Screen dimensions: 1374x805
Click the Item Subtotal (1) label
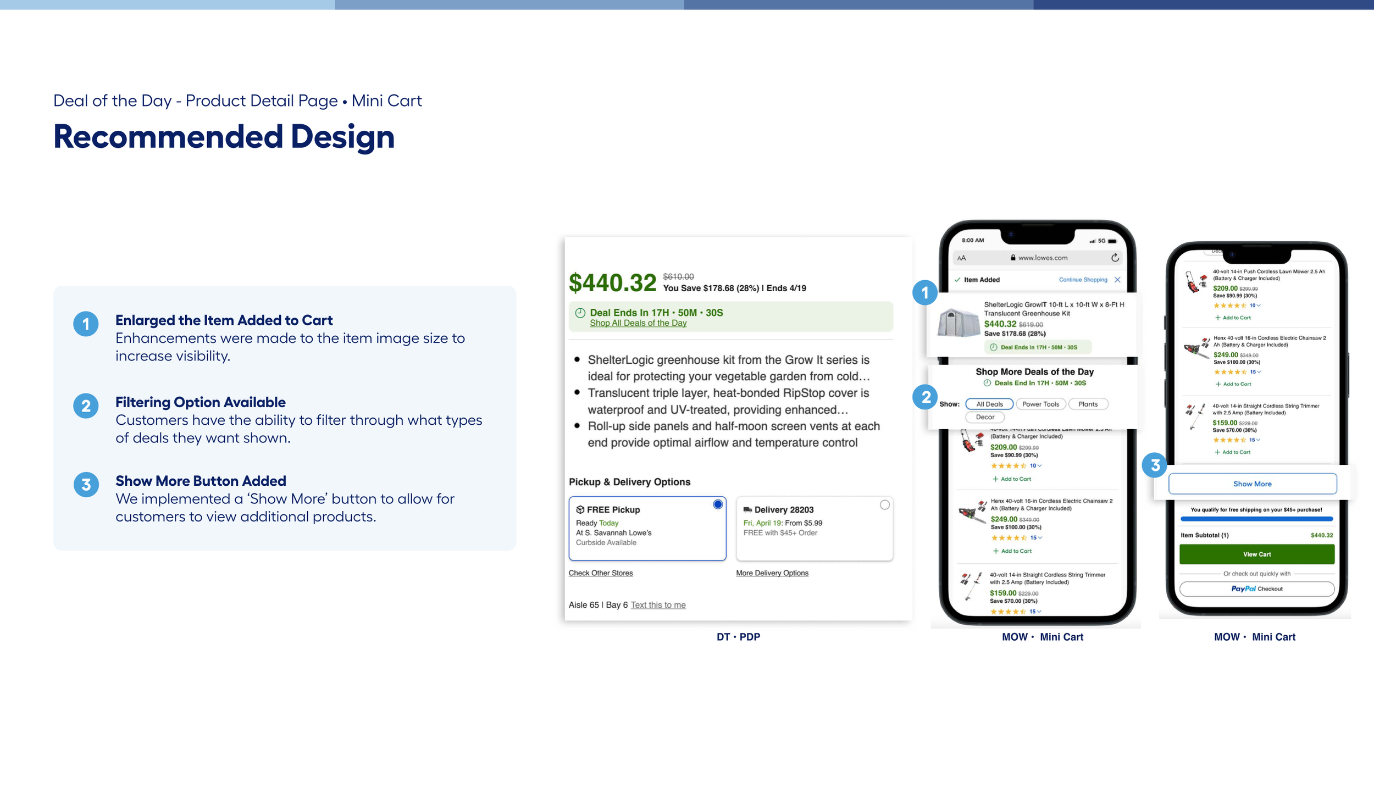click(x=1205, y=535)
